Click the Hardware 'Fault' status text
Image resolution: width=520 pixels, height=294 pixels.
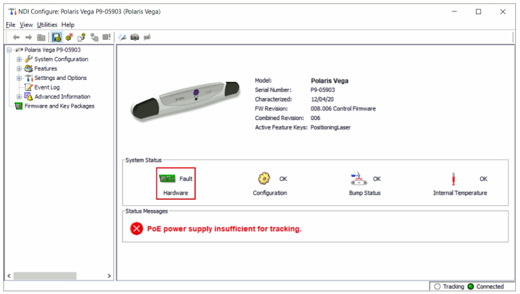pos(186,179)
